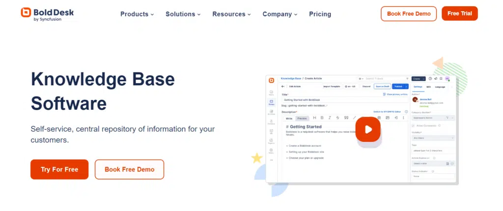
Task: Click the bold formatting icon in editor
Action: (322, 117)
